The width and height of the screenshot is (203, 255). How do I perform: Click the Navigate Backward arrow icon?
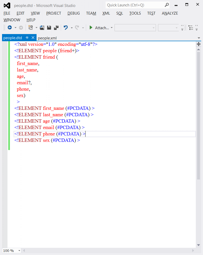(x=10, y=27)
